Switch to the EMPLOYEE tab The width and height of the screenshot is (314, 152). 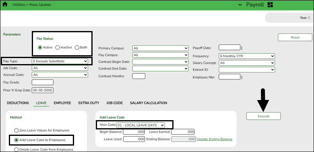point(62,103)
